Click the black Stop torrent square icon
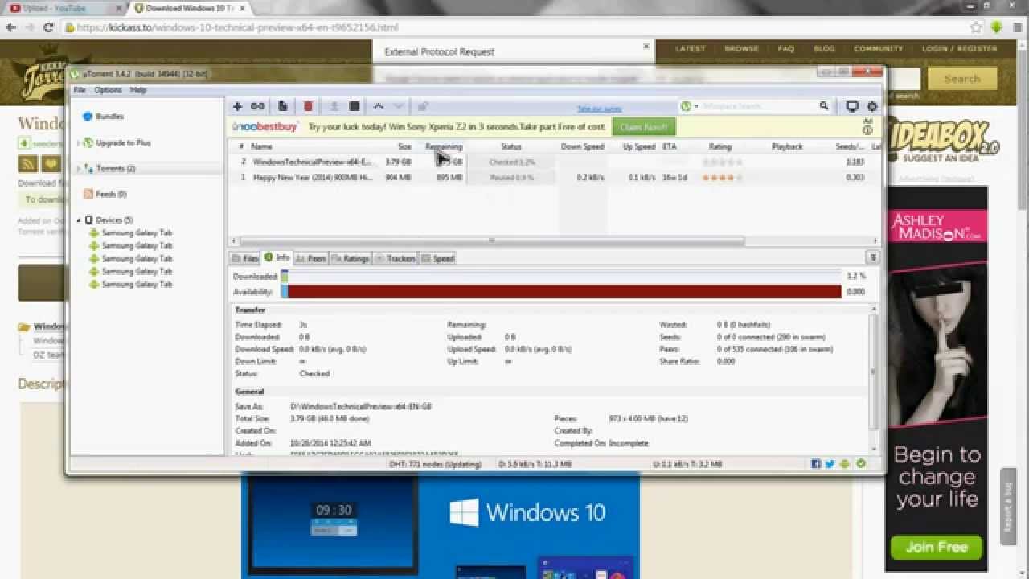 355,106
